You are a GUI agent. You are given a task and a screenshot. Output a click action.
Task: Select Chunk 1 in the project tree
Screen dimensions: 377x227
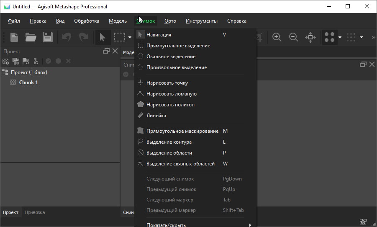28,83
